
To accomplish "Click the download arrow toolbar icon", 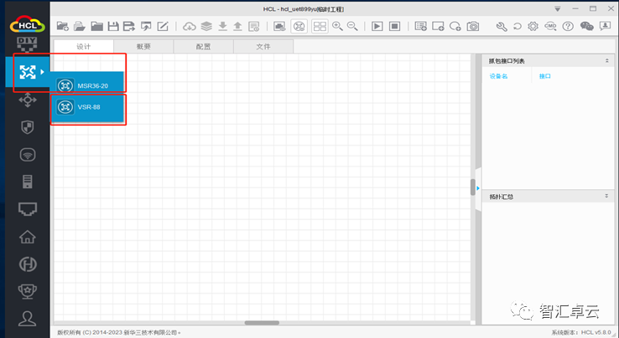I will [x=222, y=27].
